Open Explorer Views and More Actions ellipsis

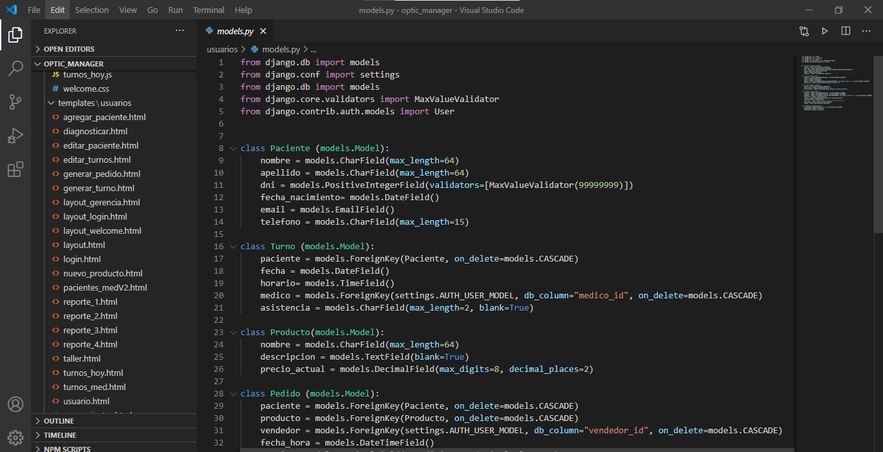pos(180,31)
